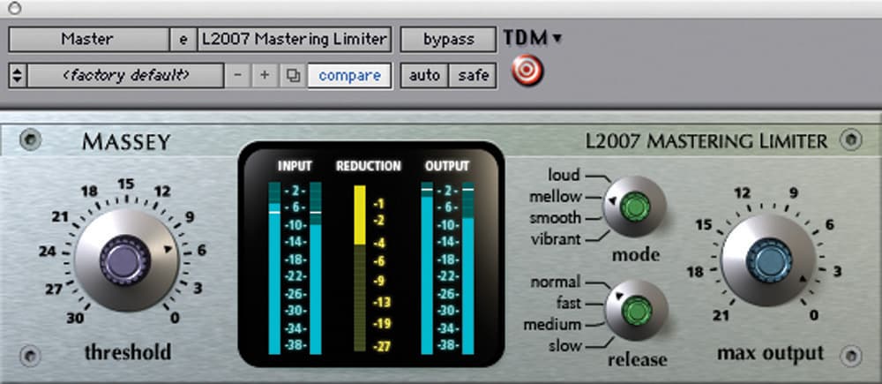This screenshot has width=882, height=384.
Task: Click the threshold scale value 30
Action: click(x=75, y=318)
